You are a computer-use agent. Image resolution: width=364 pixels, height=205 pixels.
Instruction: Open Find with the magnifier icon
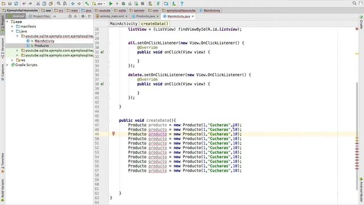click(59, 3)
